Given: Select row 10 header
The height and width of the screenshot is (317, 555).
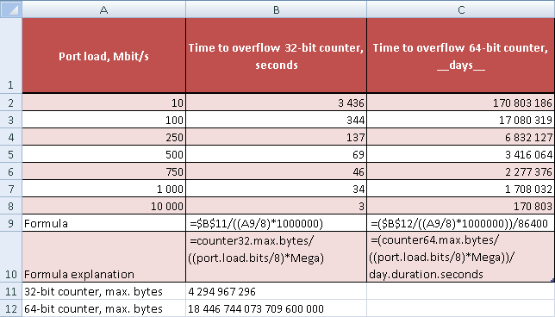Looking at the screenshot, I should tap(11, 257).
